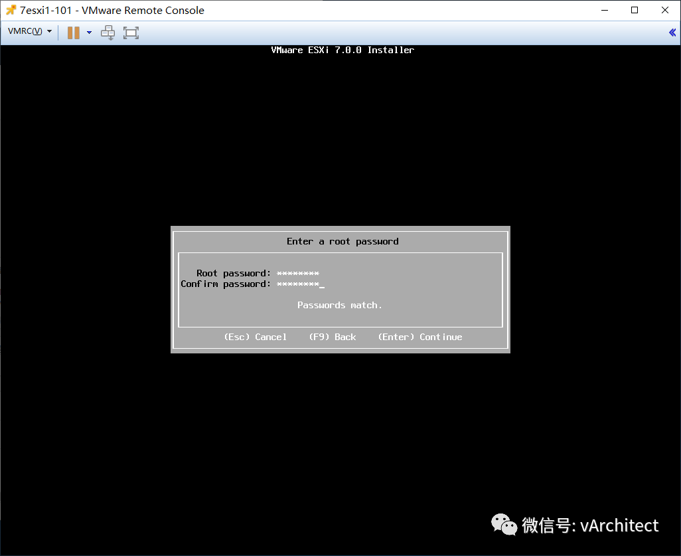Screen dimensions: 681x556
Task: Toggle full screen mode icon
Action: pyautogui.click(x=131, y=33)
